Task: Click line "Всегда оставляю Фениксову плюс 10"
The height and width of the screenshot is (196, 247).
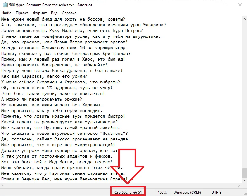Action: (64, 48)
